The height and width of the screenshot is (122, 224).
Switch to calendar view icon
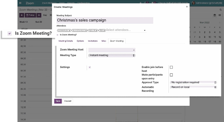click(x=215, y=15)
